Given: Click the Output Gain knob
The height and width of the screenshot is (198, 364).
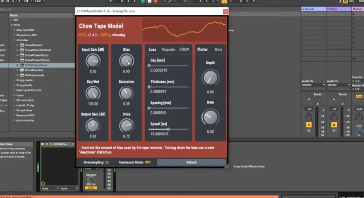Looking at the screenshot, I should tap(93, 126).
